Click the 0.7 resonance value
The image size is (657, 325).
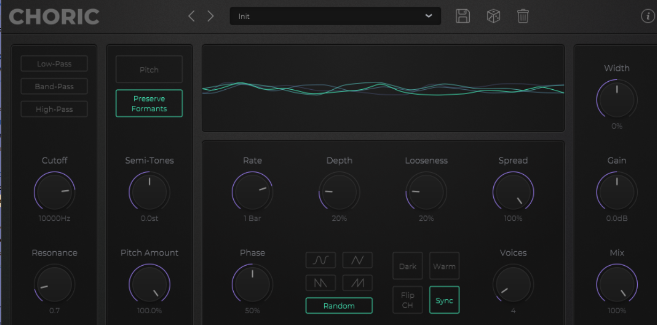point(55,311)
